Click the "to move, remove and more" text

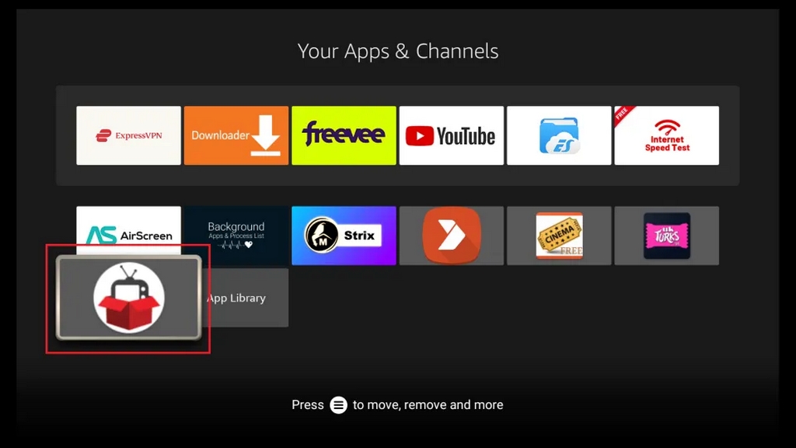pyautogui.click(x=428, y=404)
